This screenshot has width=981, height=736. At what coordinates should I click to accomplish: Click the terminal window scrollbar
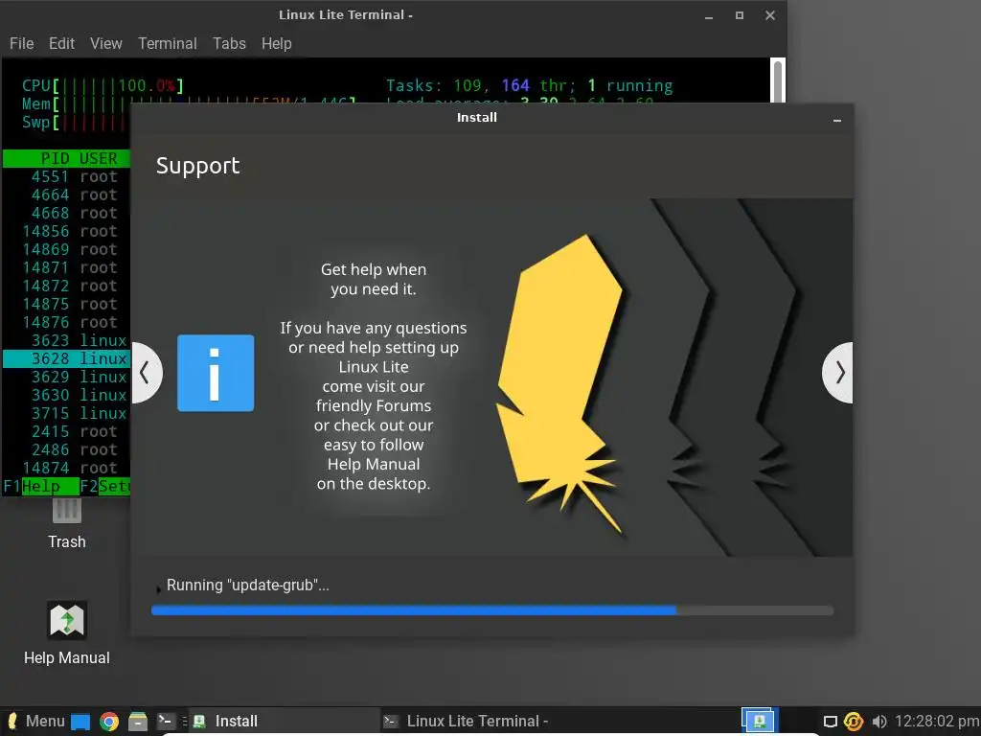(778, 81)
